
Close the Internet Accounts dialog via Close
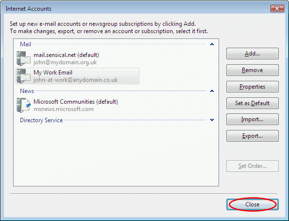click(252, 204)
